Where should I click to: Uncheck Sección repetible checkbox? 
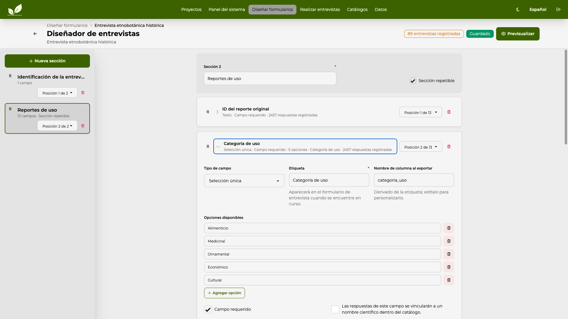coord(413,81)
